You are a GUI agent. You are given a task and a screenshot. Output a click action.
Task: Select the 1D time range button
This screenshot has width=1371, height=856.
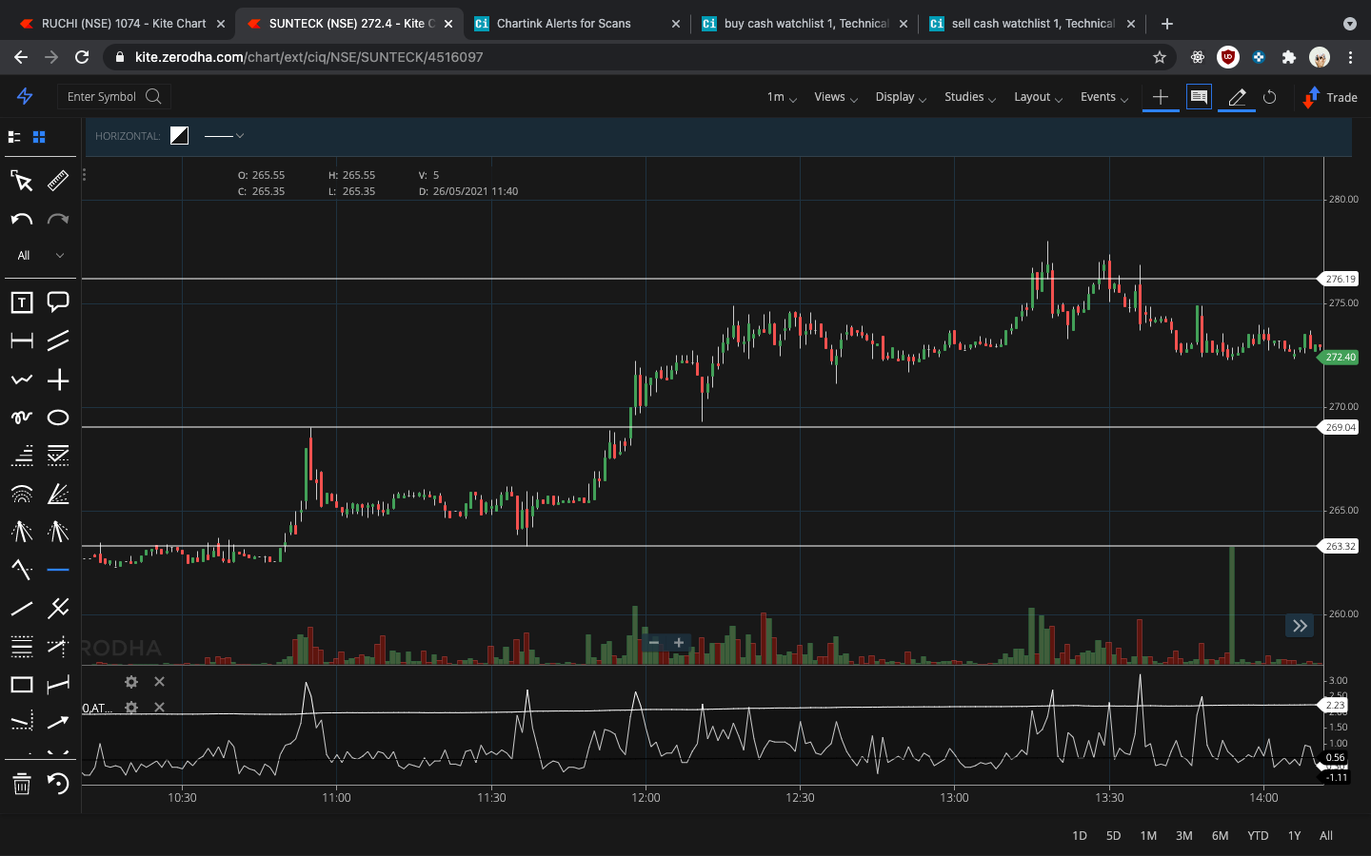(1079, 836)
